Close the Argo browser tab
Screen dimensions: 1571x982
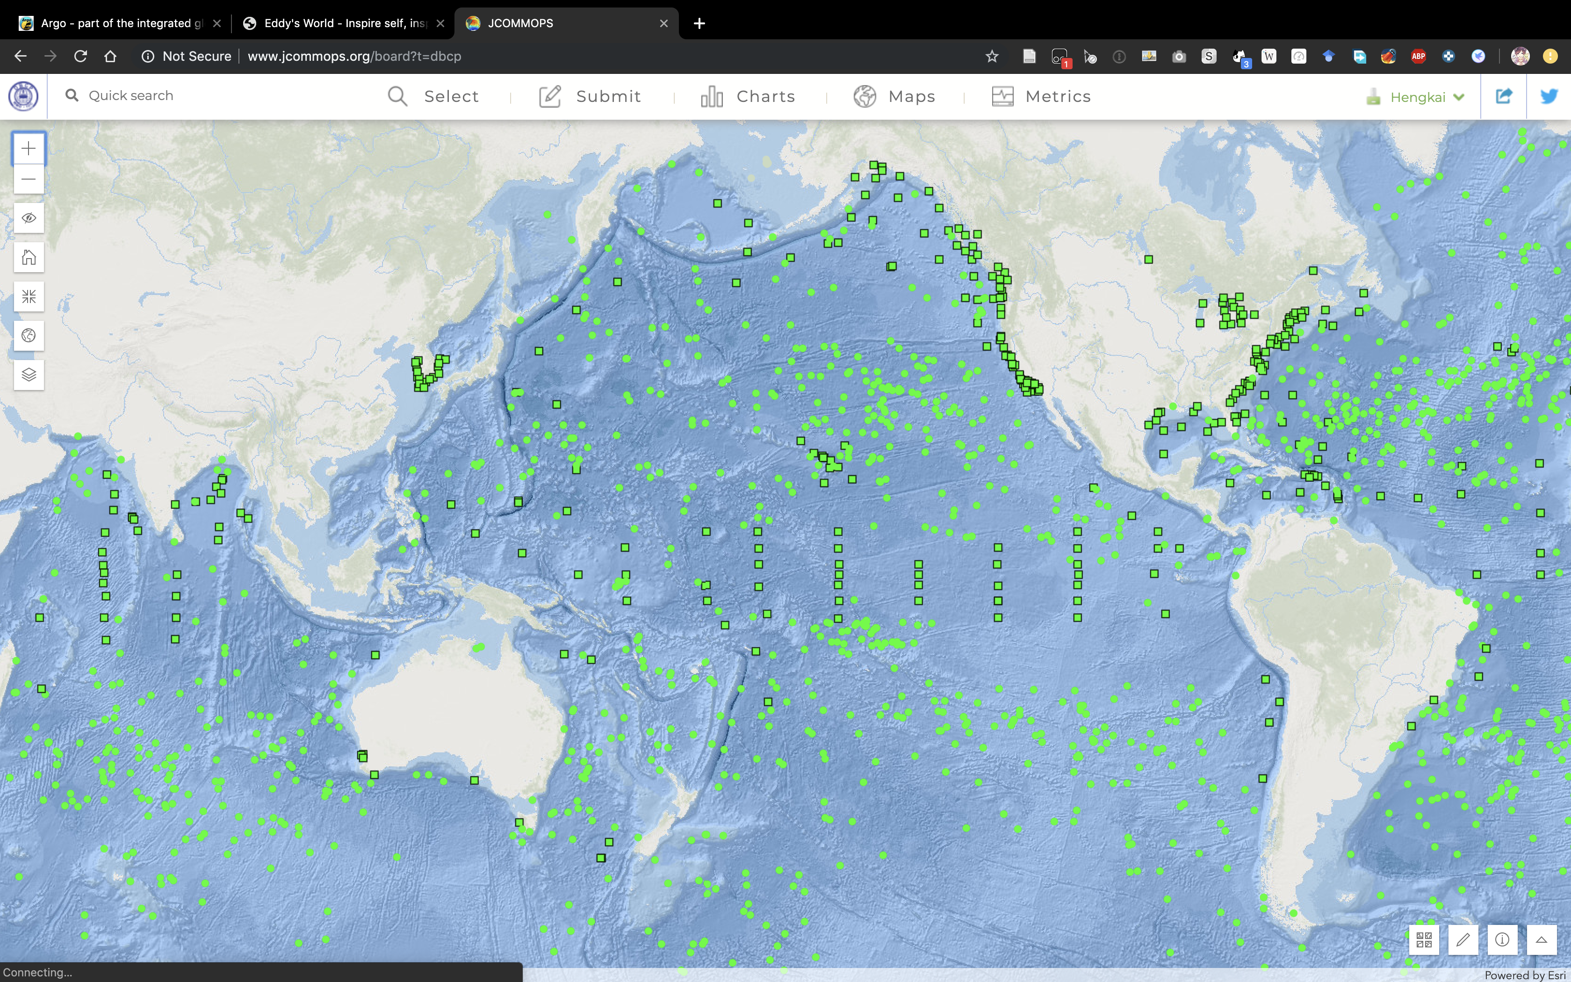point(217,23)
